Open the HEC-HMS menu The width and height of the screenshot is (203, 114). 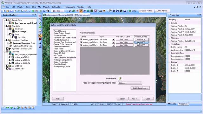coord(36,7)
